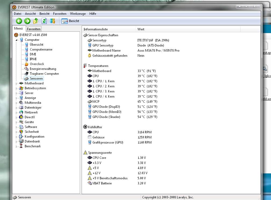Screen dimensions: 271x200
Task: Refresh the data with the Refresh toolbar icon
Action: tap(44, 21)
